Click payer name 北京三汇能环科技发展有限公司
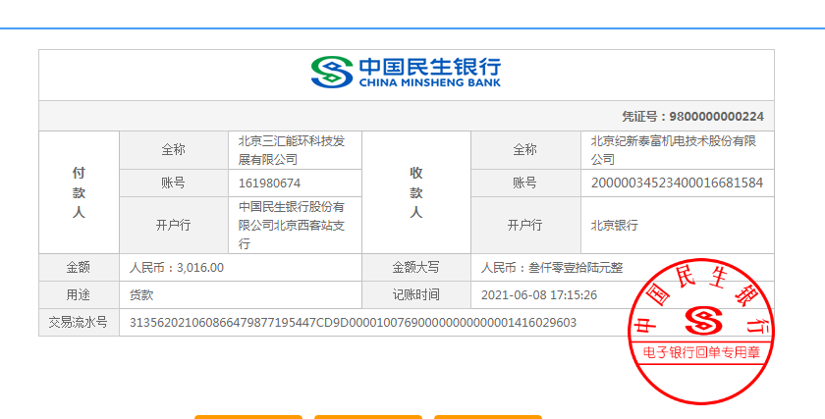 [x=292, y=150]
